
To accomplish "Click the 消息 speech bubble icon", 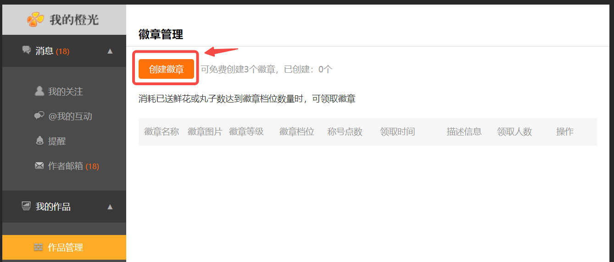I will click(x=27, y=50).
